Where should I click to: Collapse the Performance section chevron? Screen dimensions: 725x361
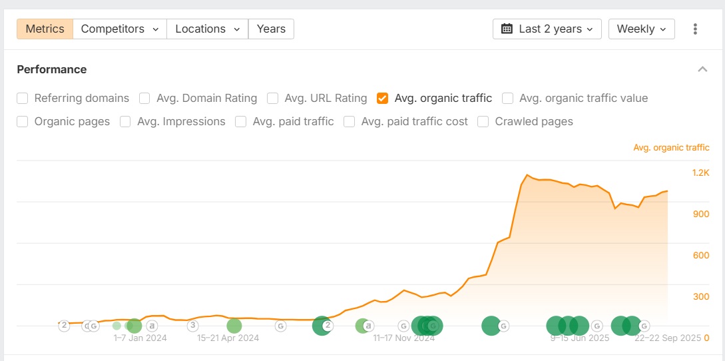coord(702,69)
